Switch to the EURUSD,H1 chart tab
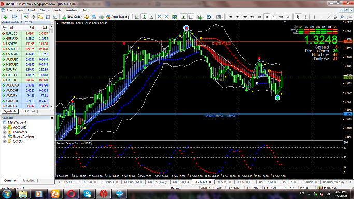The image size is (354, 199). coord(66,182)
